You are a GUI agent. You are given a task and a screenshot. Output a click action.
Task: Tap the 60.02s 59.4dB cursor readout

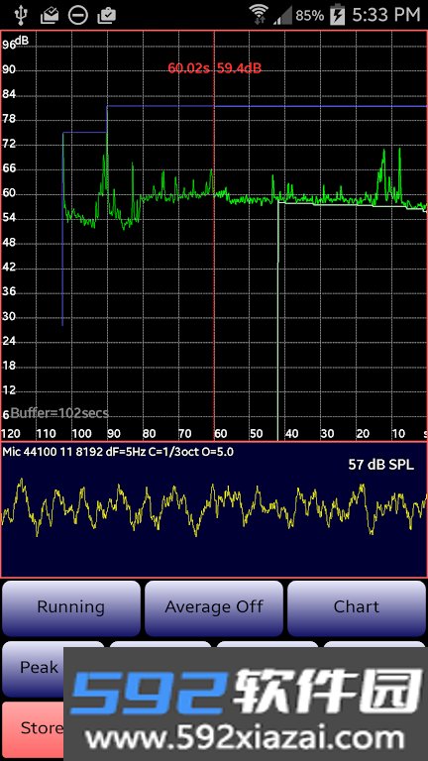pos(214,68)
